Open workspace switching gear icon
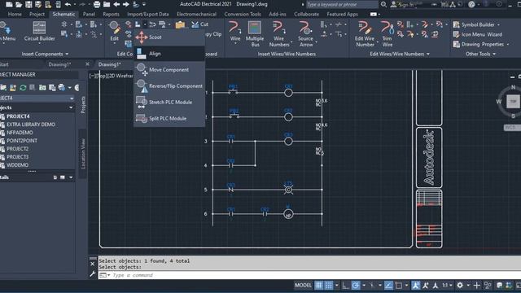521x293 pixels. coord(460,285)
